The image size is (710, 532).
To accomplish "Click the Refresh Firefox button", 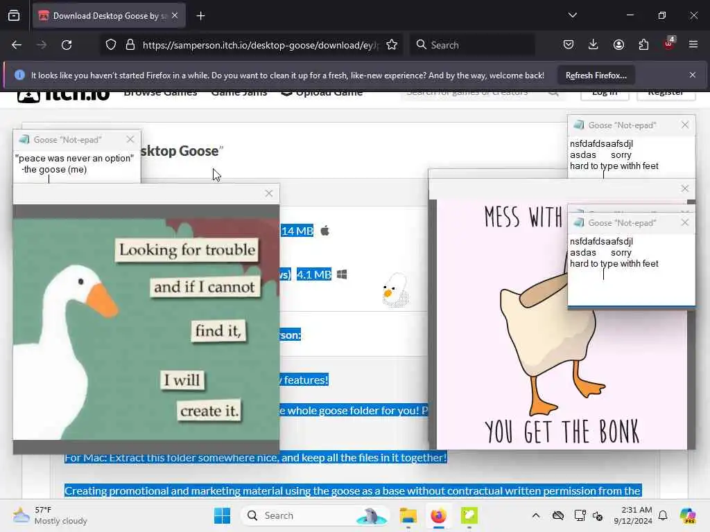I will (x=596, y=75).
